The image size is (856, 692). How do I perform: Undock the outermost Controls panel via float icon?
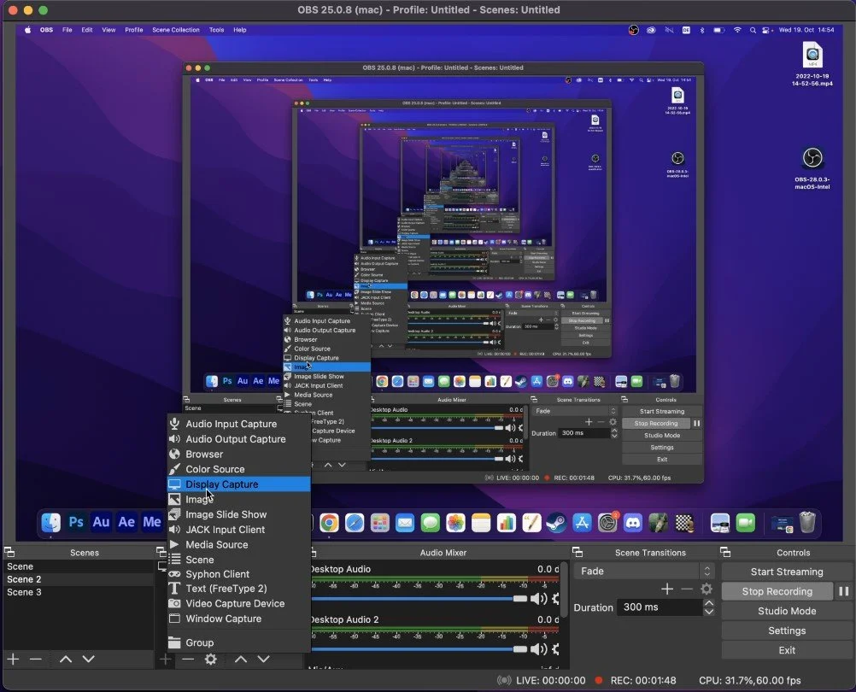[725, 552]
